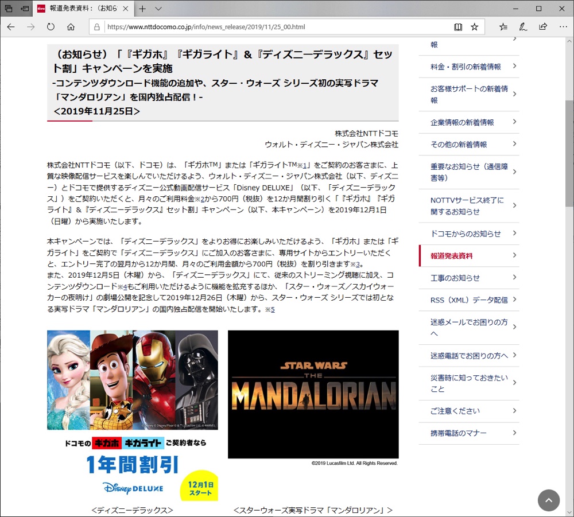The image size is (574, 517).
Task: Click the Disney DELUXE campaign image
Action: 133,415
